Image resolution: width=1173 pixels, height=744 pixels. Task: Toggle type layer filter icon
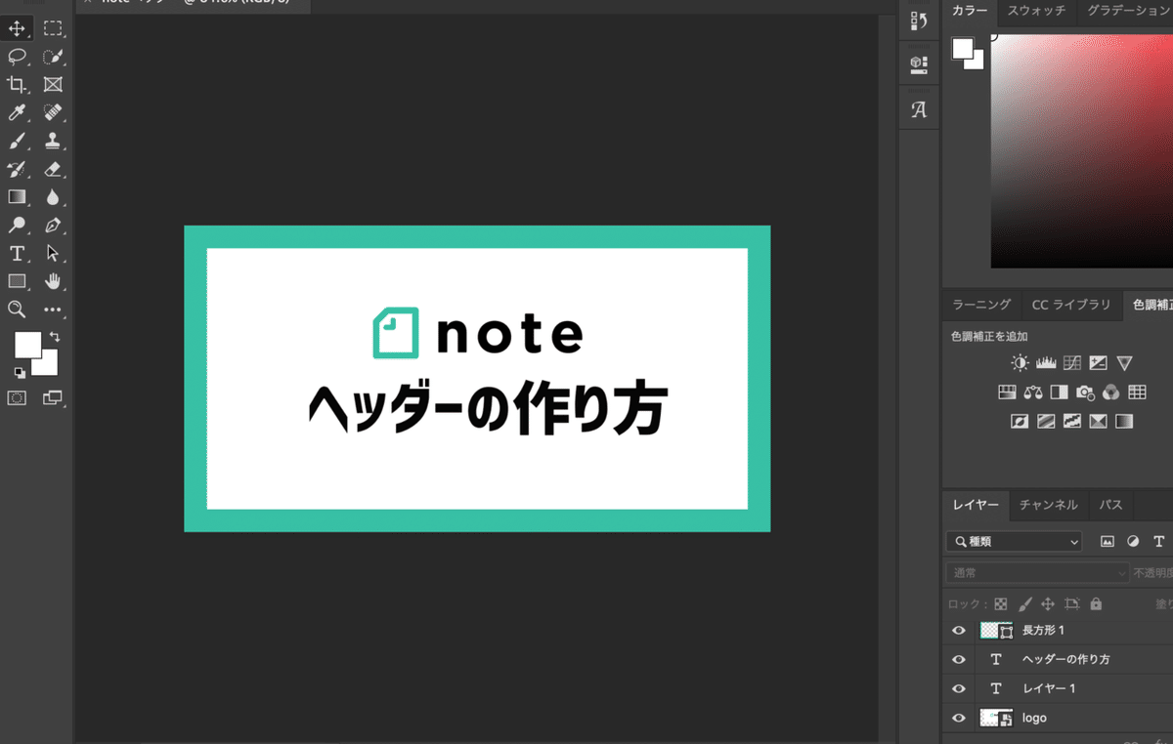(x=1159, y=541)
